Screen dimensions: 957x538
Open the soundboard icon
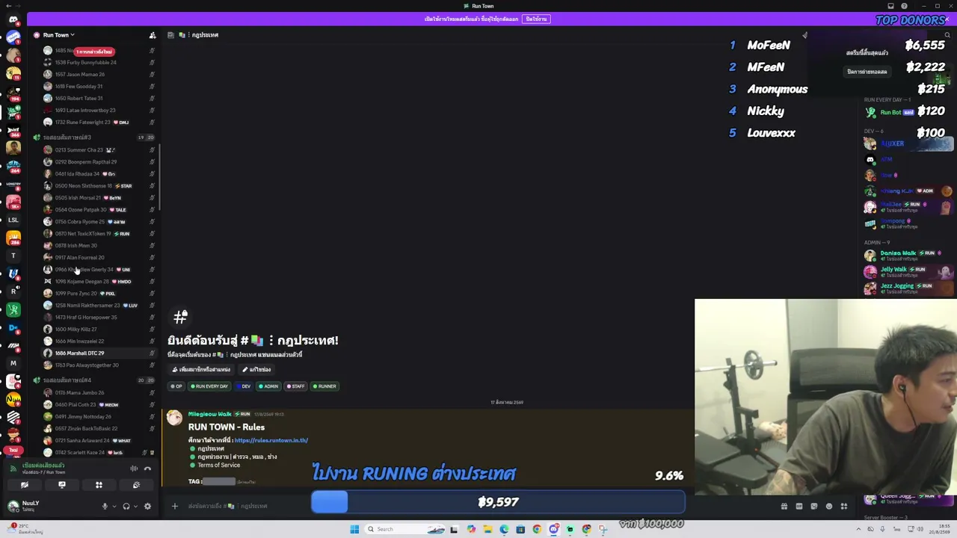[x=136, y=485]
